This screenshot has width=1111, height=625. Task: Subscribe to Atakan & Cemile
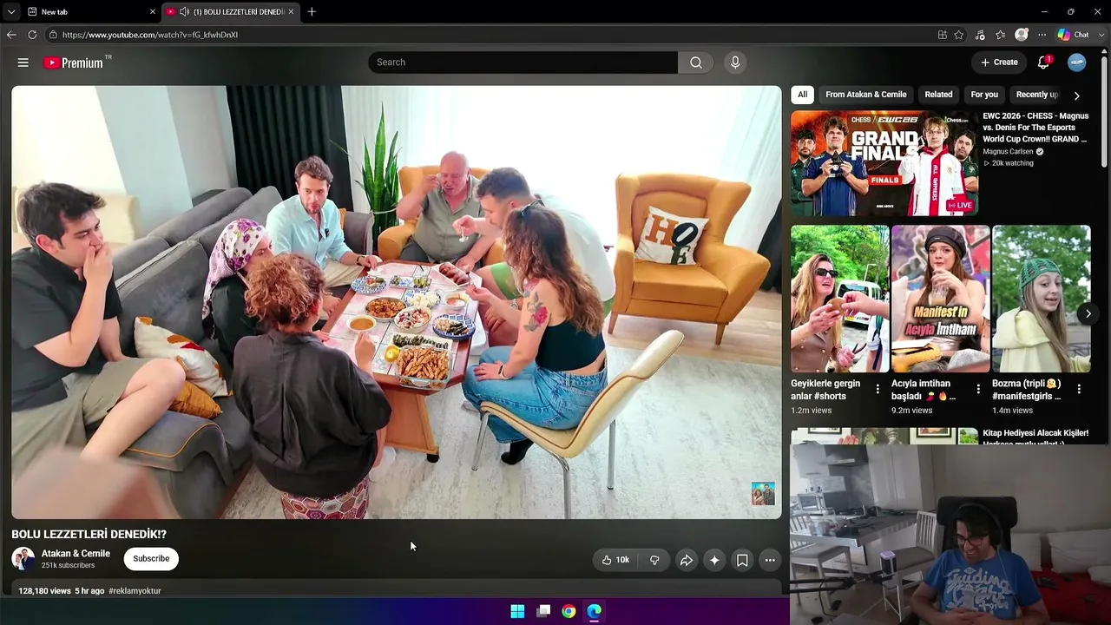coord(151,559)
